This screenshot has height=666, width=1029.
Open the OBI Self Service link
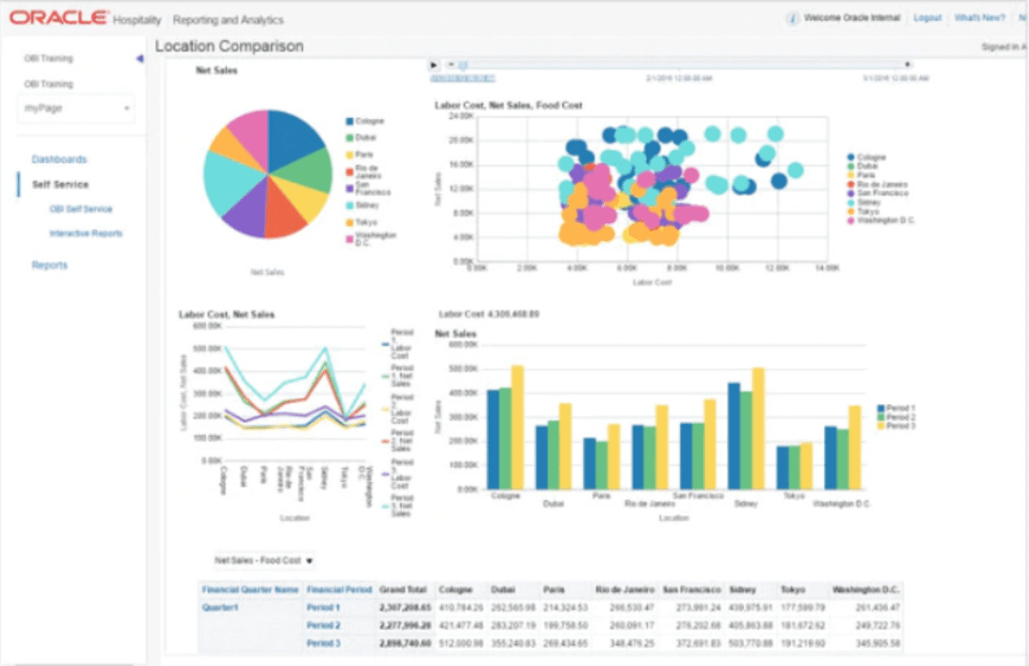coord(81,209)
